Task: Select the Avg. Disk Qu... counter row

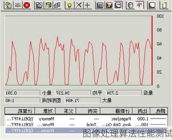Action: tap(86, 125)
